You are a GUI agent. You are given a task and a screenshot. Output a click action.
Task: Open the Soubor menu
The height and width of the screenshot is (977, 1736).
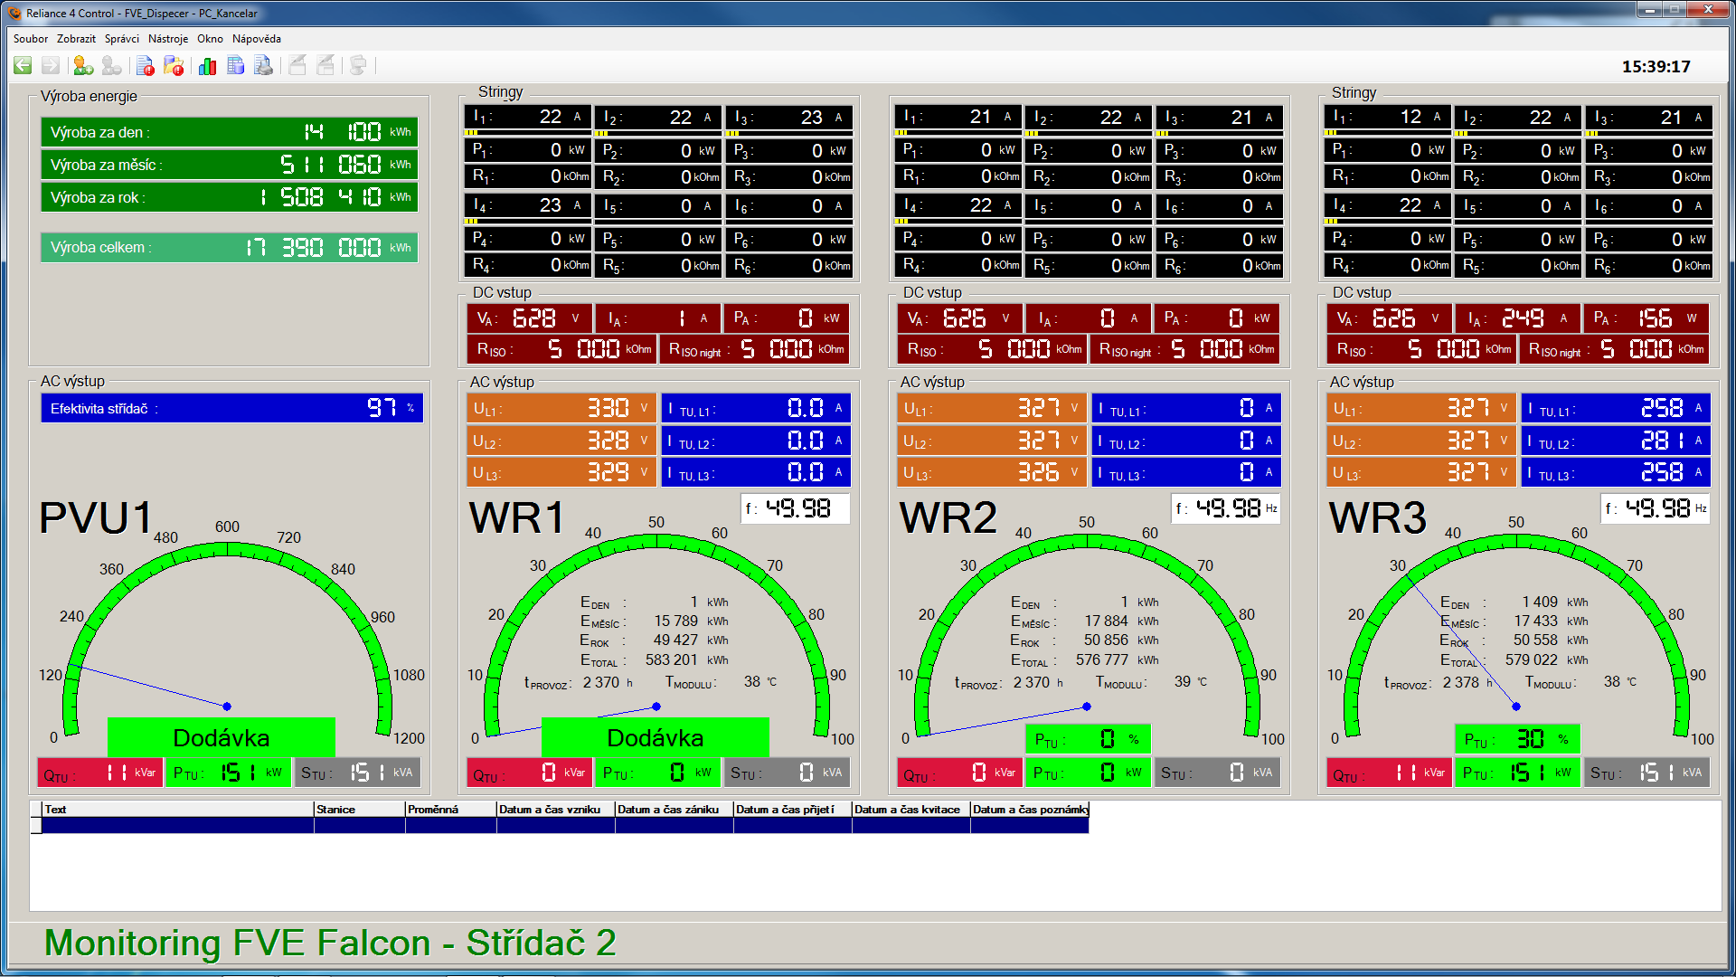point(31,39)
